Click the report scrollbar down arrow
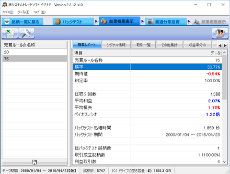 pyautogui.click(x=224, y=162)
